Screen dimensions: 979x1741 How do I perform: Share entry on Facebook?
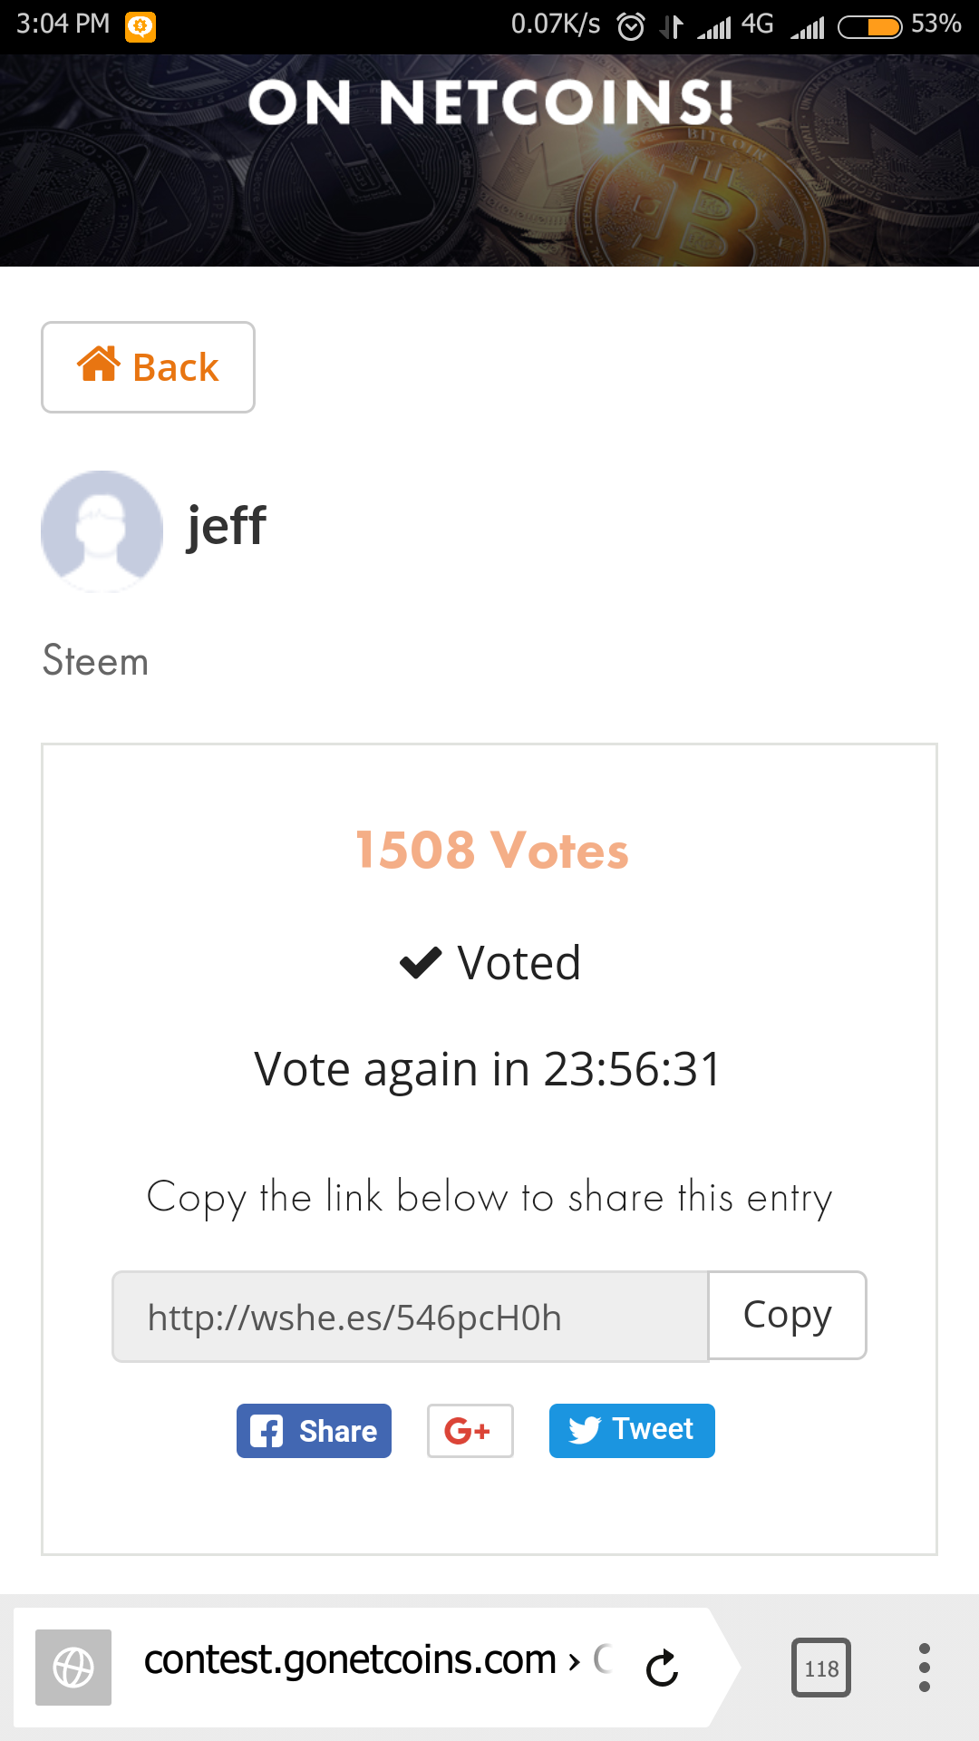tap(314, 1431)
